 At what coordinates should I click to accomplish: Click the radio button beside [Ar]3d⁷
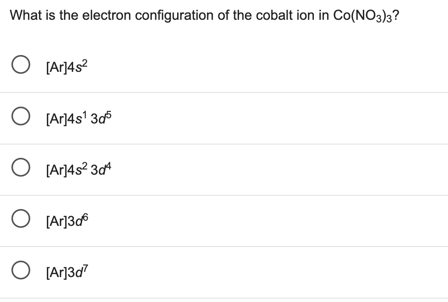pos(21,271)
